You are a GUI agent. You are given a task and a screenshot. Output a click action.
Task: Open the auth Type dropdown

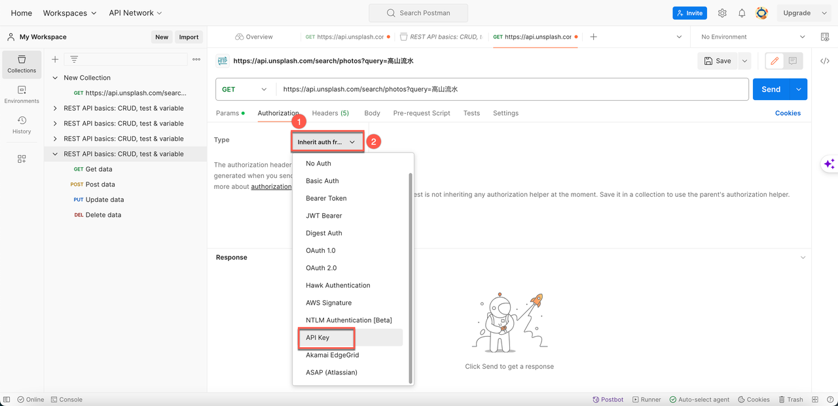pyautogui.click(x=327, y=142)
